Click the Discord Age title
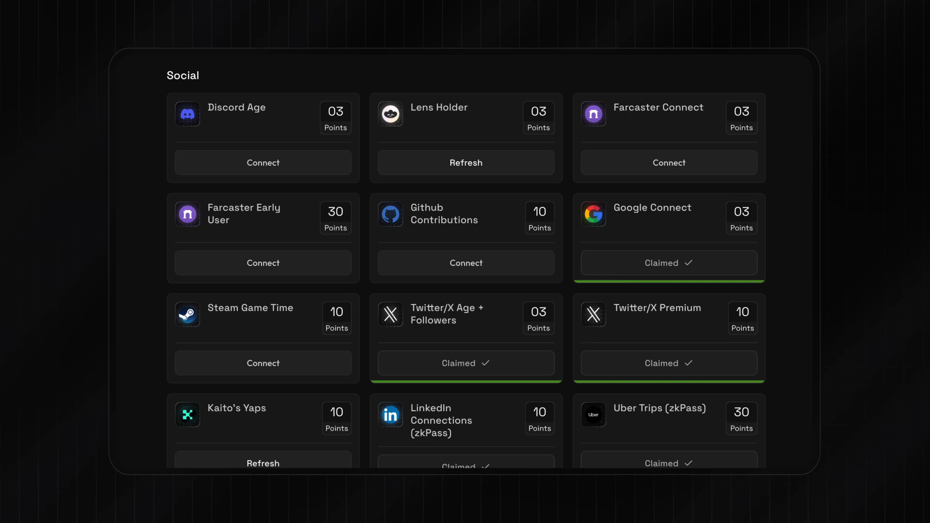The height and width of the screenshot is (523, 930). [x=236, y=108]
